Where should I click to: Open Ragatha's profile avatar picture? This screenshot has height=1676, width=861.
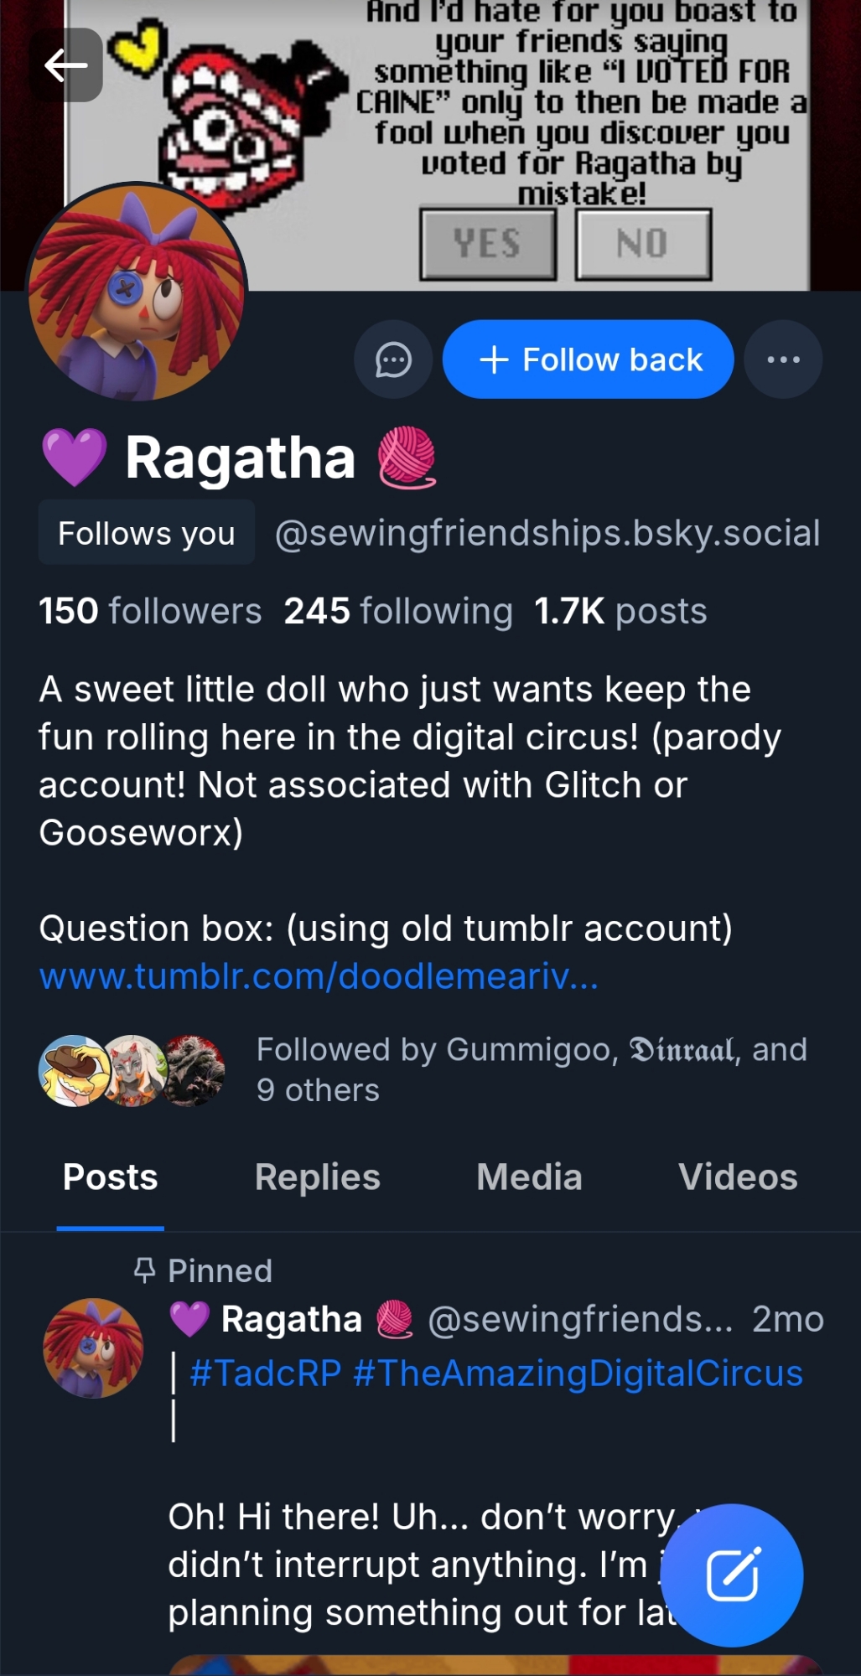[137, 292]
